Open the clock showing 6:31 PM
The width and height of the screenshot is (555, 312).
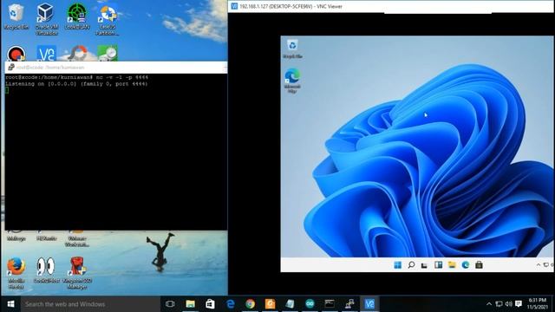[538, 304]
